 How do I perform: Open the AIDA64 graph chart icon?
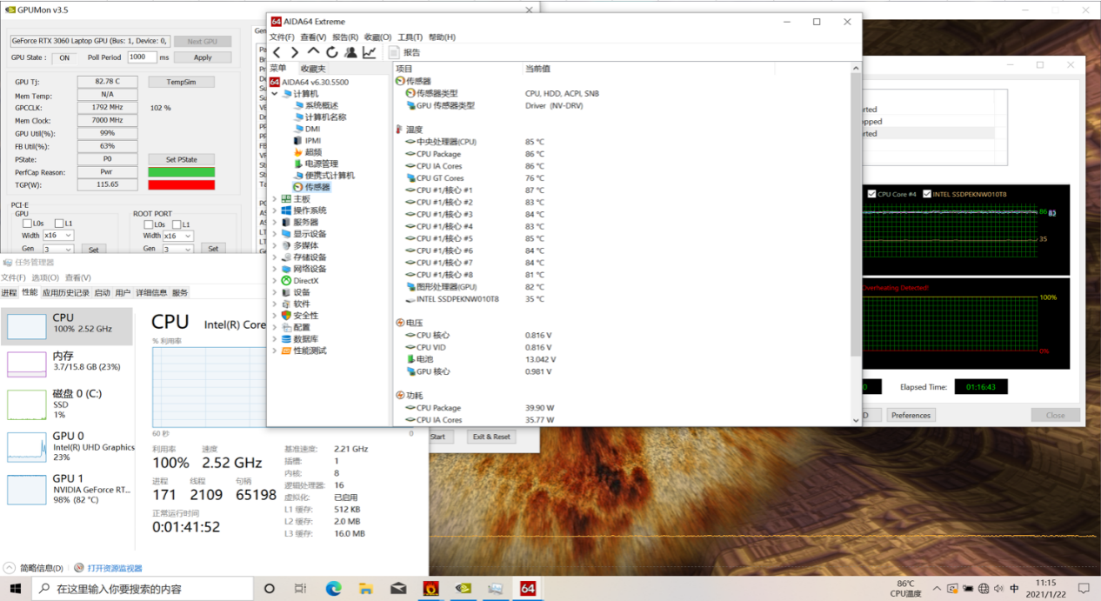coord(370,52)
